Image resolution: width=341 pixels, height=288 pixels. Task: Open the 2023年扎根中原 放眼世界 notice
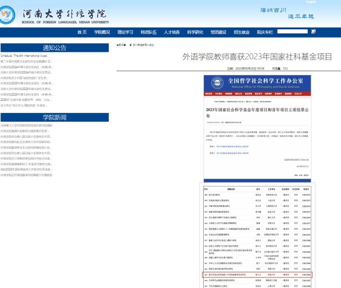pyautogui.click(x=26, y=99)
